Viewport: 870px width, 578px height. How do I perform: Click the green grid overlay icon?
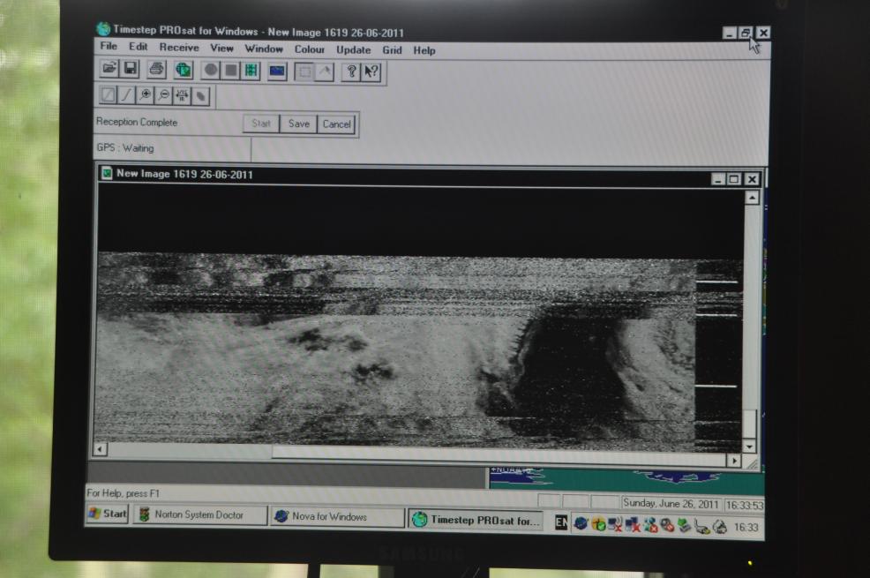(x=251, y=71)
